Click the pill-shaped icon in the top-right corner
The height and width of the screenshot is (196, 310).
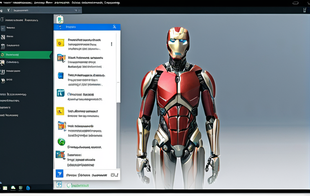coord(295,3)
